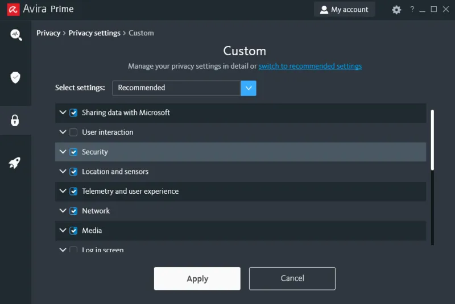Open the settings gear icon
Screen dimensions: 455x304
[396, 10]
